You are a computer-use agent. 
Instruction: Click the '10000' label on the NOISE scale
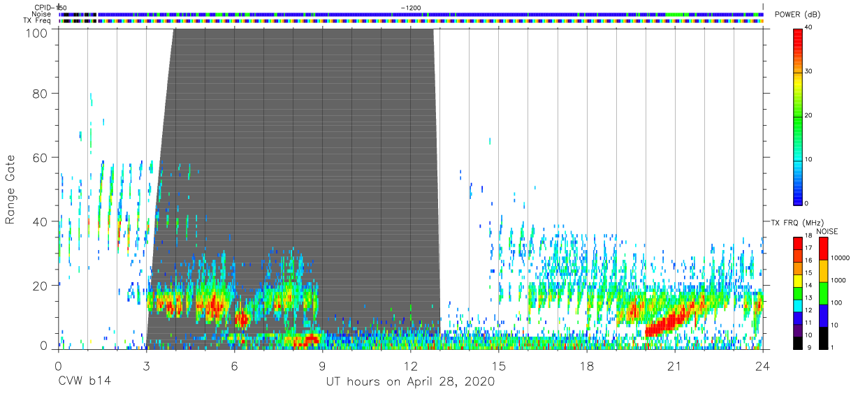[839, 258]
